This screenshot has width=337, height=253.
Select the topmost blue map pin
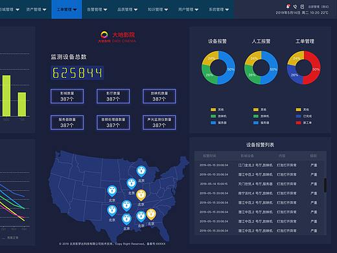(x=141, y=171)
